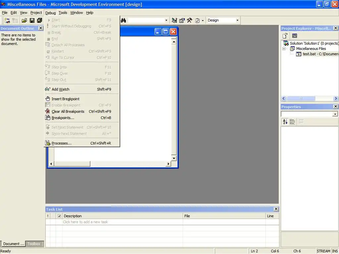Image resolution: width=339 pixels, height=254 pixels.
Task: Open the Task List icon dropdown arrow
Action: (x=203, y=21)
